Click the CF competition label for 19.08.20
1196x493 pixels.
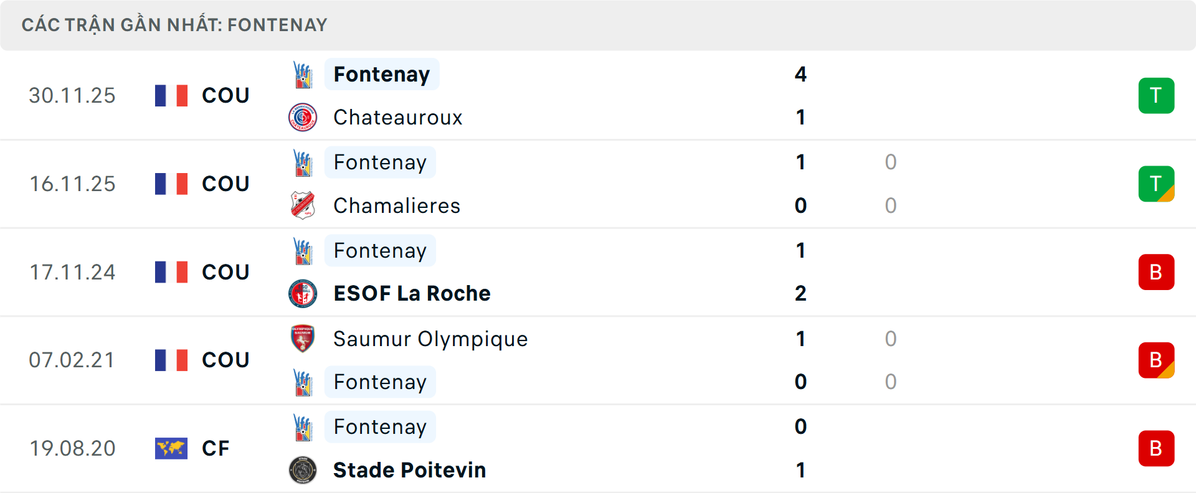click(216, 448)
